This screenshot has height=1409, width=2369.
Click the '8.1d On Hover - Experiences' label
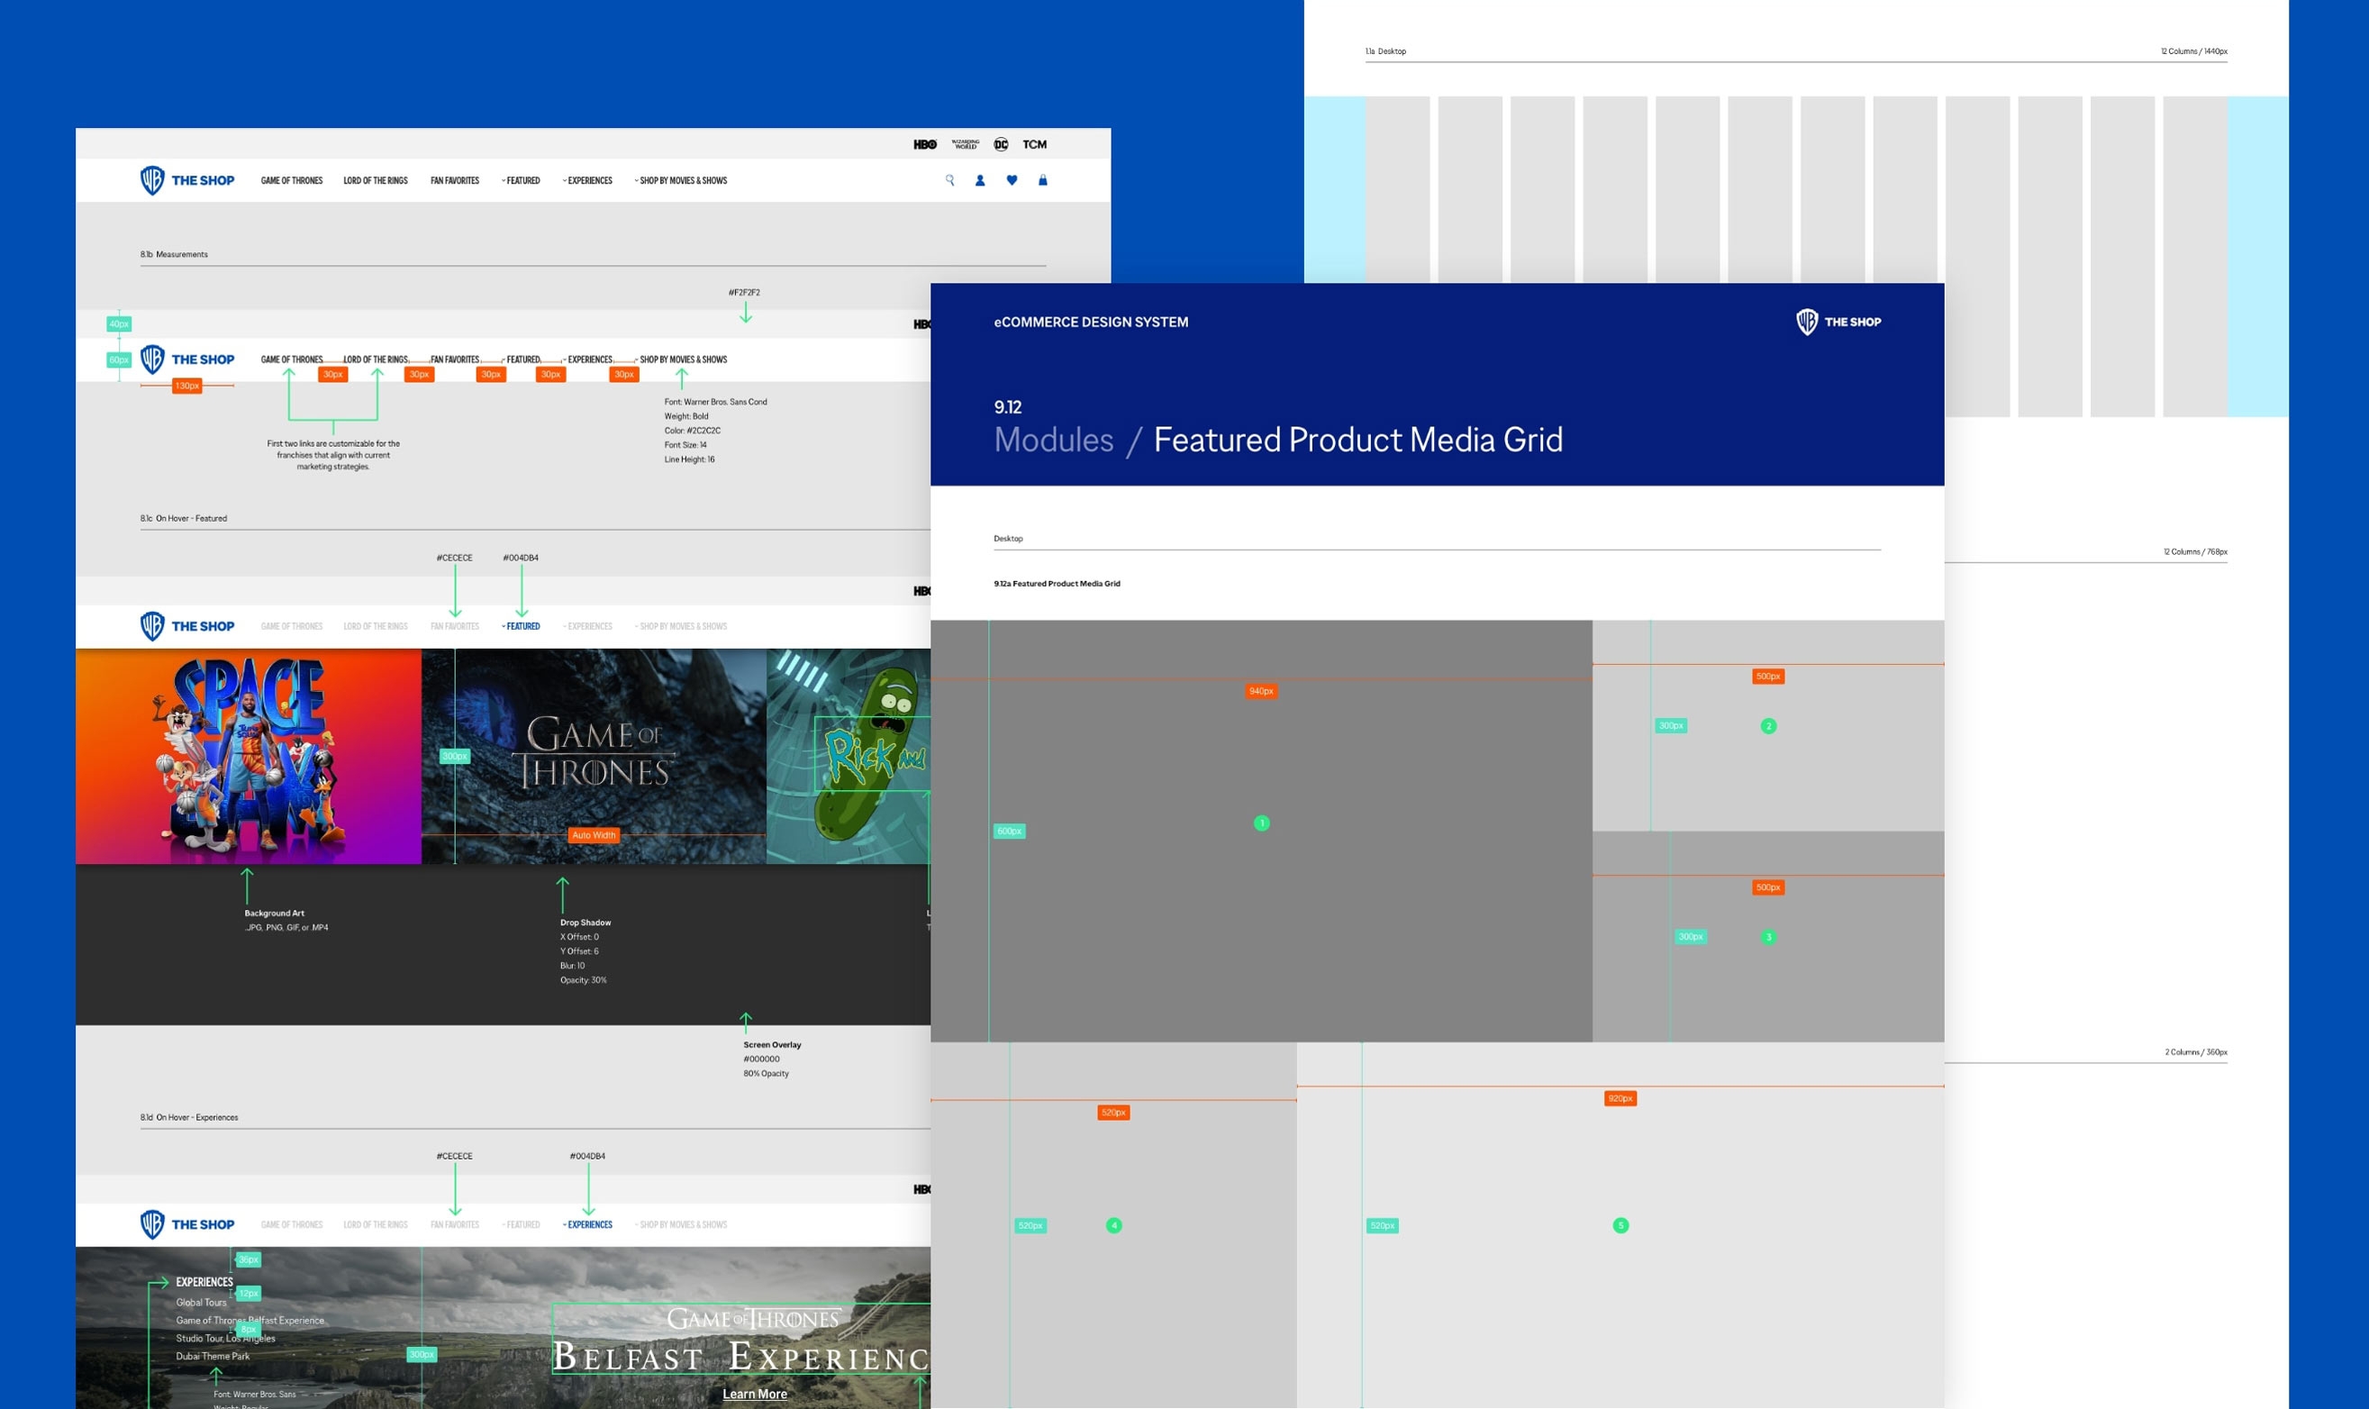[x=189, y=1117]
